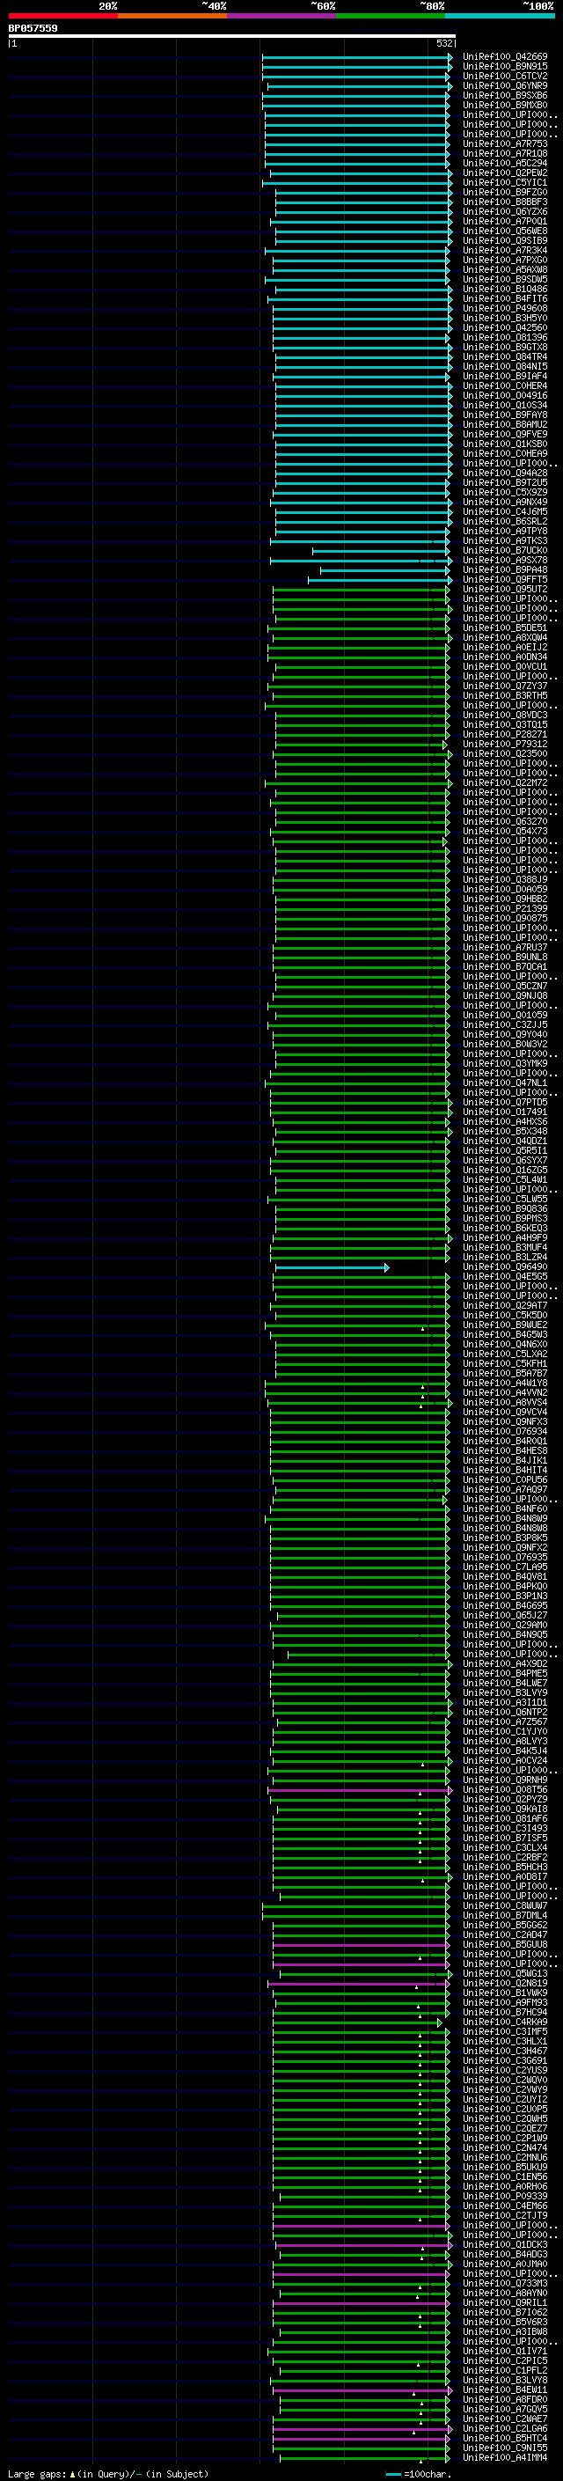Select hit label UniRef100_O17491
Image resolution: width=563 pixels, height=2481 pixels.
pyautogui.click(x=504, y=1112)
